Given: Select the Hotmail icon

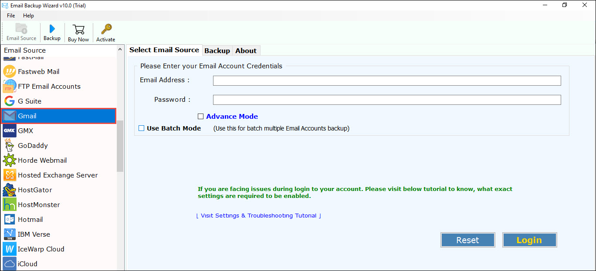Looking at the screenshot, I should (x=10, y=219).
